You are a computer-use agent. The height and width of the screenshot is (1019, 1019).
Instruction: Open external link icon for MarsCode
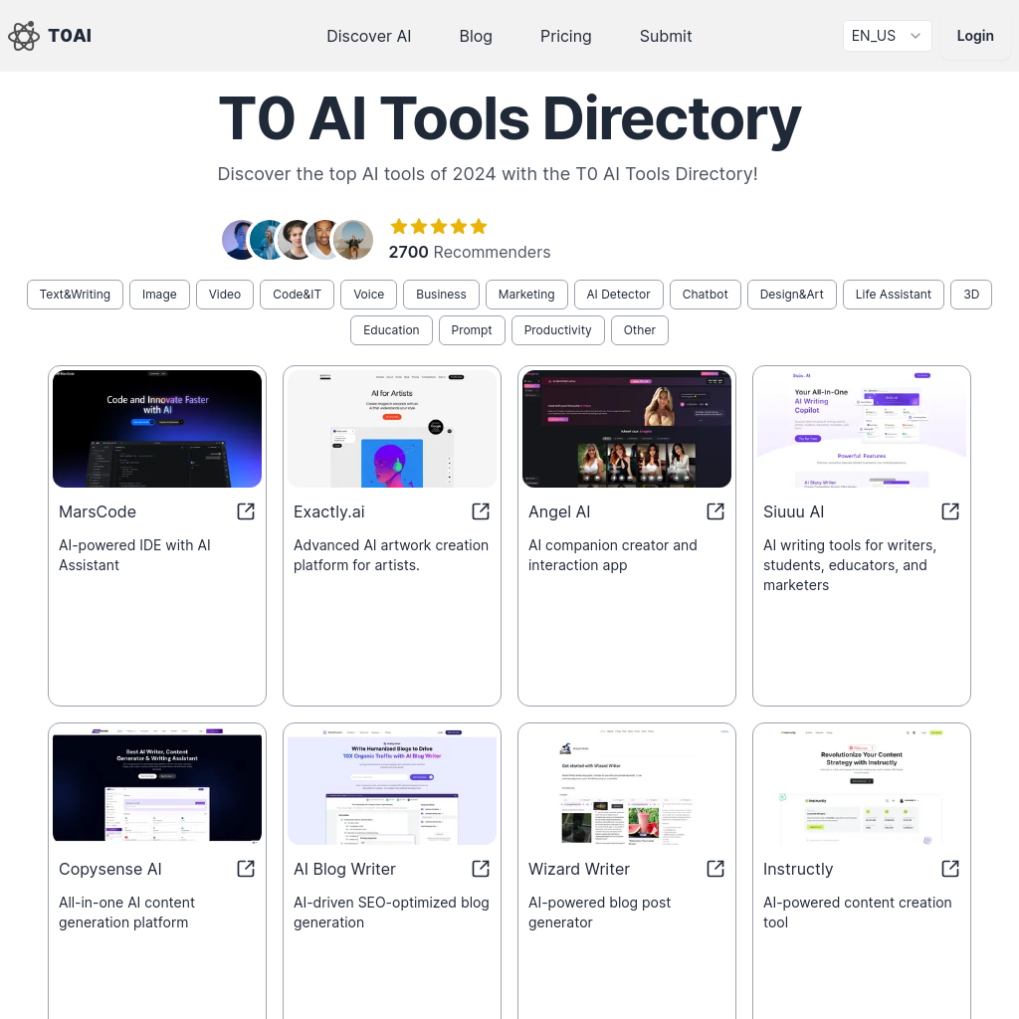tap(246, 511)
